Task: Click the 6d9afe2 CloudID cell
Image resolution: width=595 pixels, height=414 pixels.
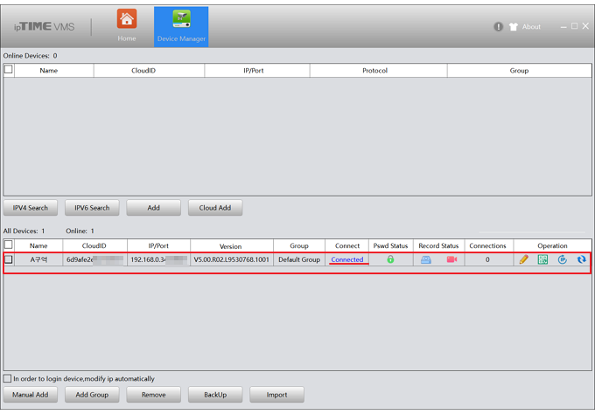Action: [94, 259]
